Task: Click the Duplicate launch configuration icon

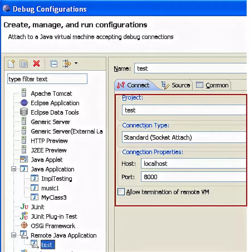Action: (x=23, y=64)
